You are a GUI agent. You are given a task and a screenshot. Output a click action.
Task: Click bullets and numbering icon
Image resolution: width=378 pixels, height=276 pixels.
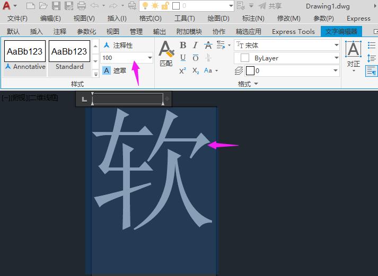pos(371,45)
